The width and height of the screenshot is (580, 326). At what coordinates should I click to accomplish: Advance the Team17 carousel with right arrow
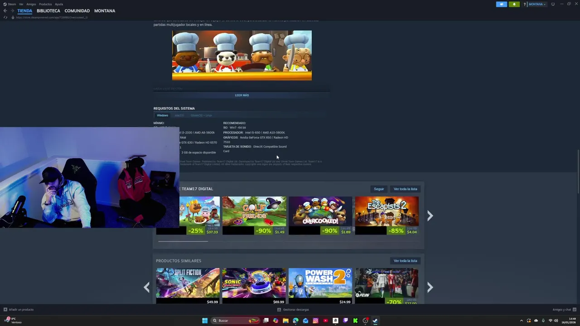pyautogui.click(x=430, y=216)
